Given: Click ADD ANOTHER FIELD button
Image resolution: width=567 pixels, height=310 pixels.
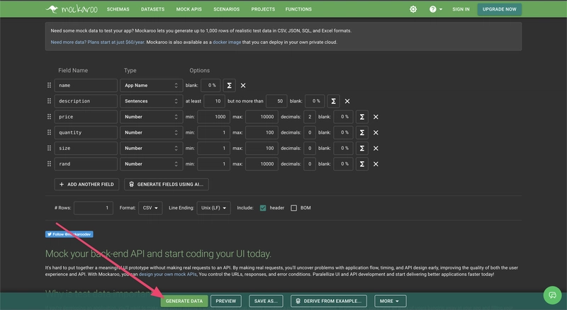Looking at the screenshot, I should 86,184.
